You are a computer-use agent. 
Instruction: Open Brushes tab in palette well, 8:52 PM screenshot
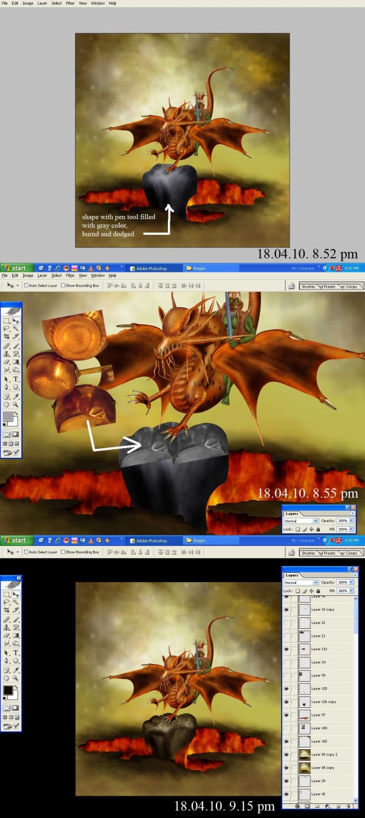[309, 286]
